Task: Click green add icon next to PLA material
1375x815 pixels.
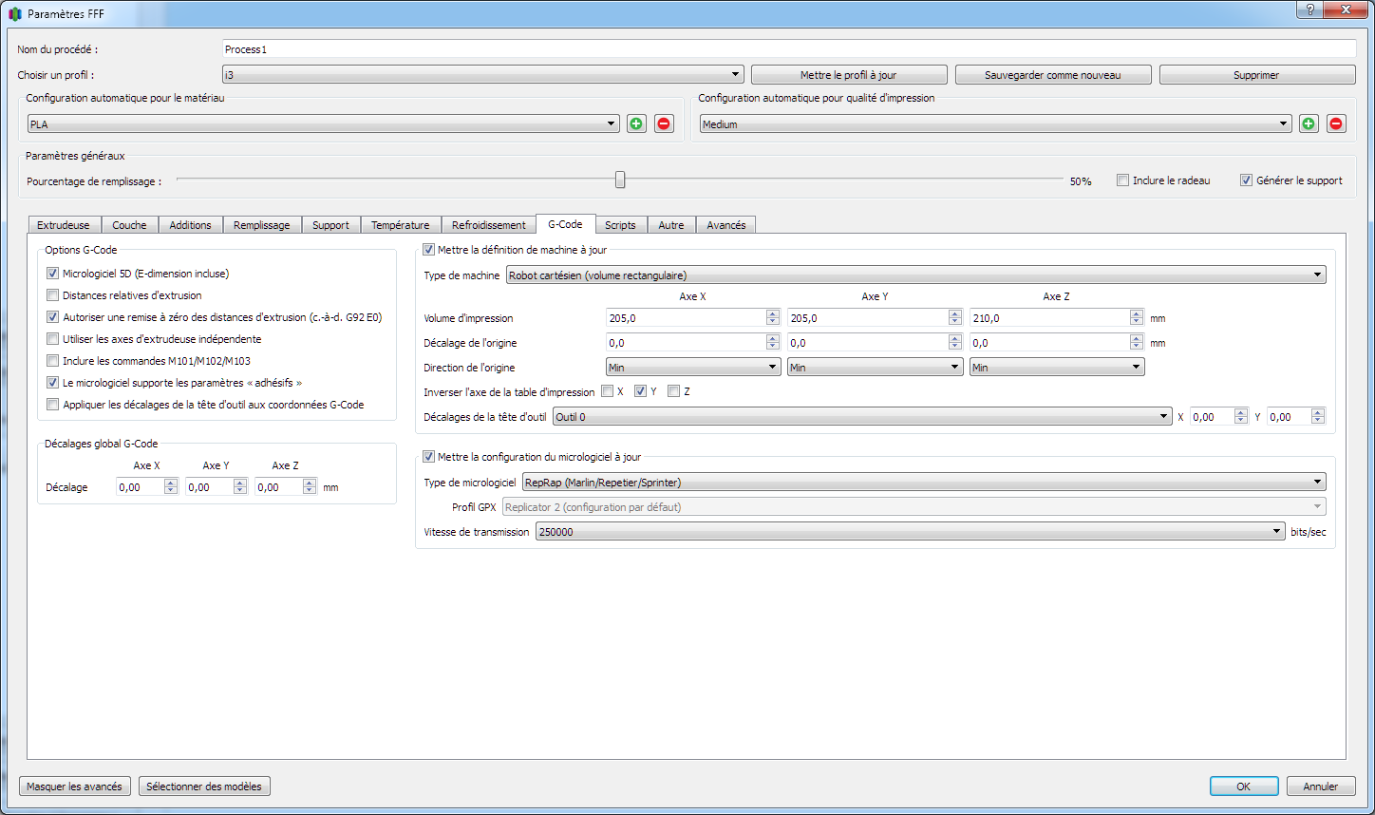Action: tap(636, 123)
